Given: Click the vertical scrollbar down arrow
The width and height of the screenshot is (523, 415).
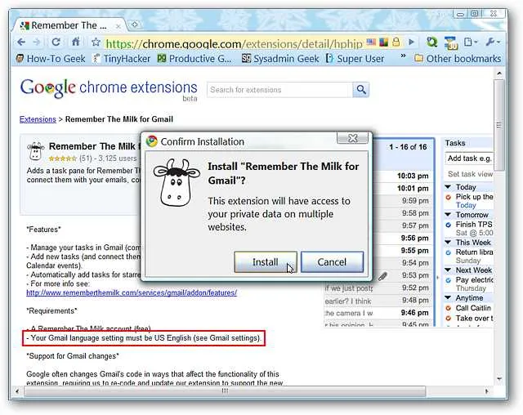Looking at the screenshot, I should pos(499,379).
